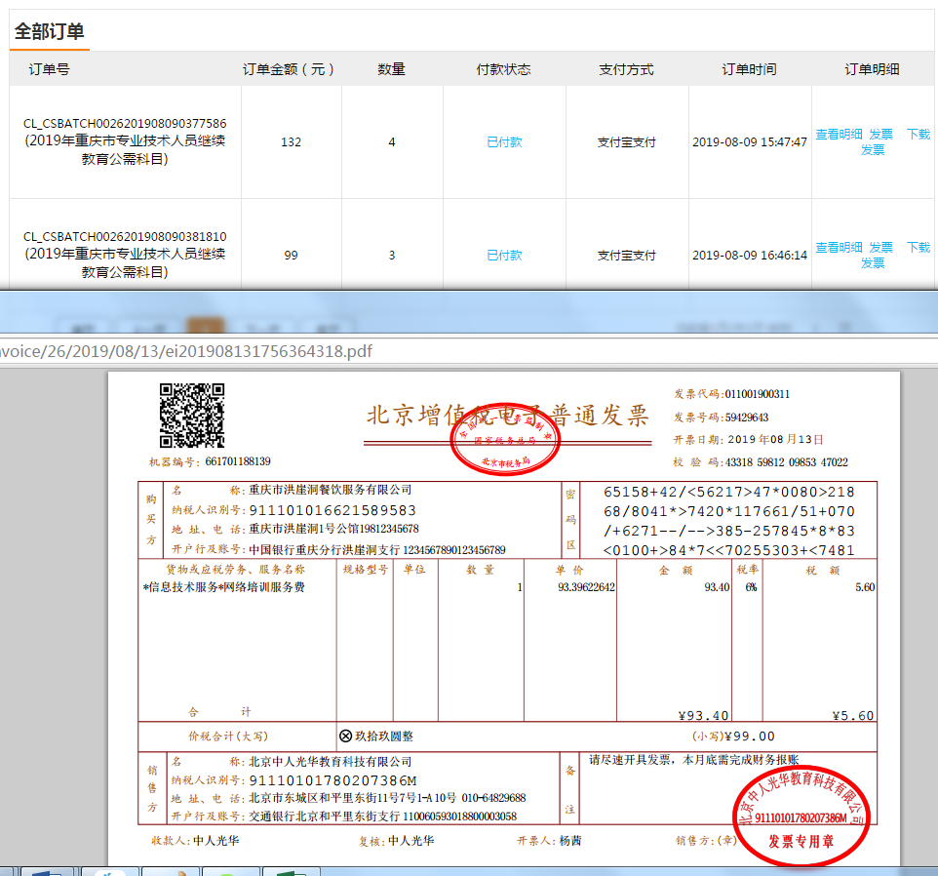Click the unit price 93.39622642

[x=586, y=587]
